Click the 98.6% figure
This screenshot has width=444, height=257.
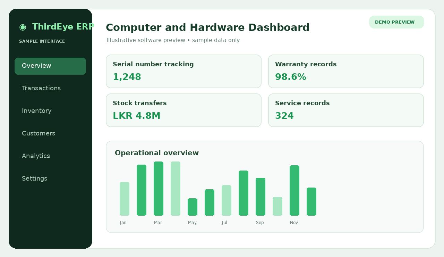coord(291,77)
